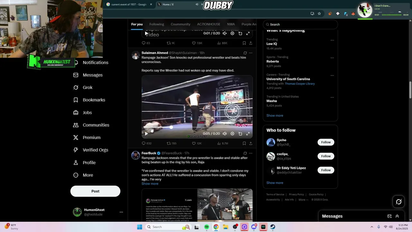Enter fullscreen on wrestling video

tap(248, 134)
